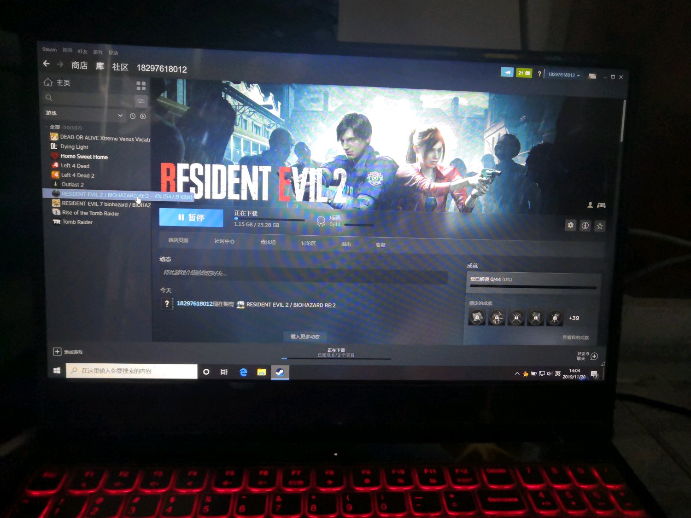Show game info icon

(x=585, y=226)
